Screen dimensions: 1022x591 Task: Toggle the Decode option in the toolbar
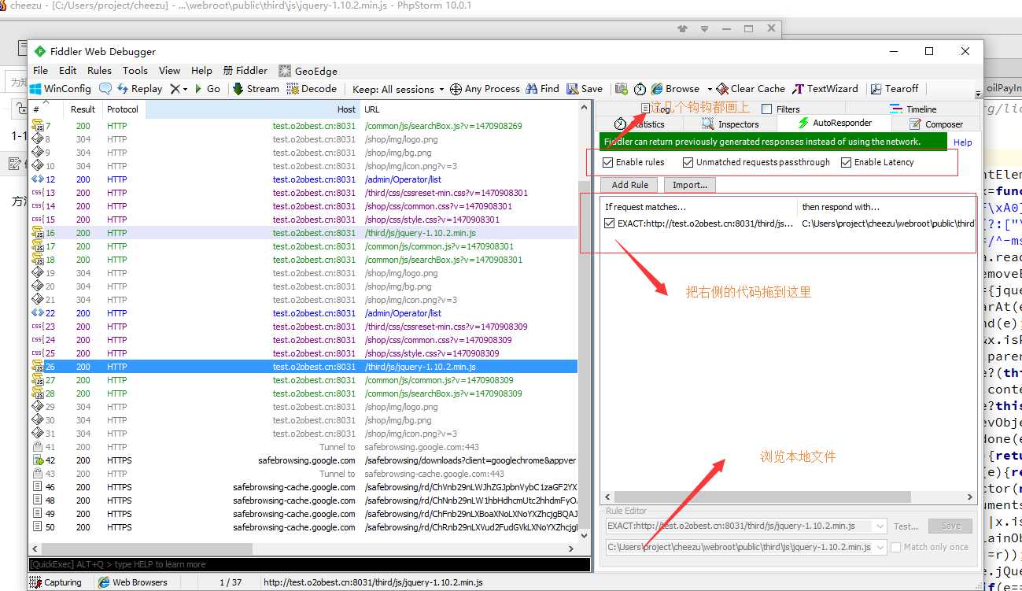pos(312,89)
